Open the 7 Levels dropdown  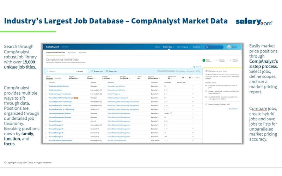pyautogui.click(x=91, y=78)
